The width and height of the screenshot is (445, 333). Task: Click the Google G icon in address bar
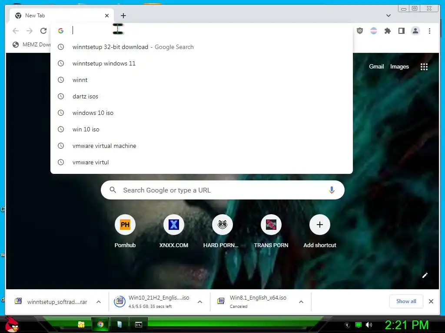pyautogui.click(x=61, y=31)
